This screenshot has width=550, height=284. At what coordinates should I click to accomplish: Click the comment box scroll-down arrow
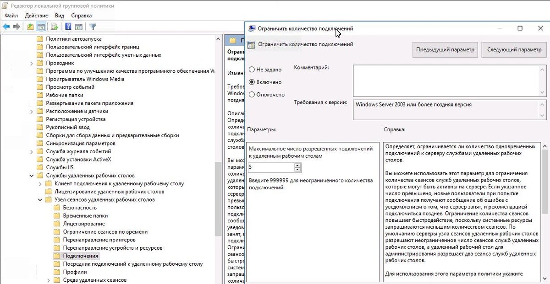click(x=543, y=92)
